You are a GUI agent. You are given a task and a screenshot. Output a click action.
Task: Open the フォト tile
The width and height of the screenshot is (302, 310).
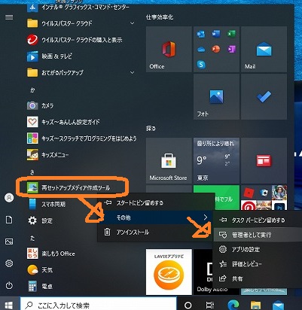pyautogui.click(x=216, y=97)
